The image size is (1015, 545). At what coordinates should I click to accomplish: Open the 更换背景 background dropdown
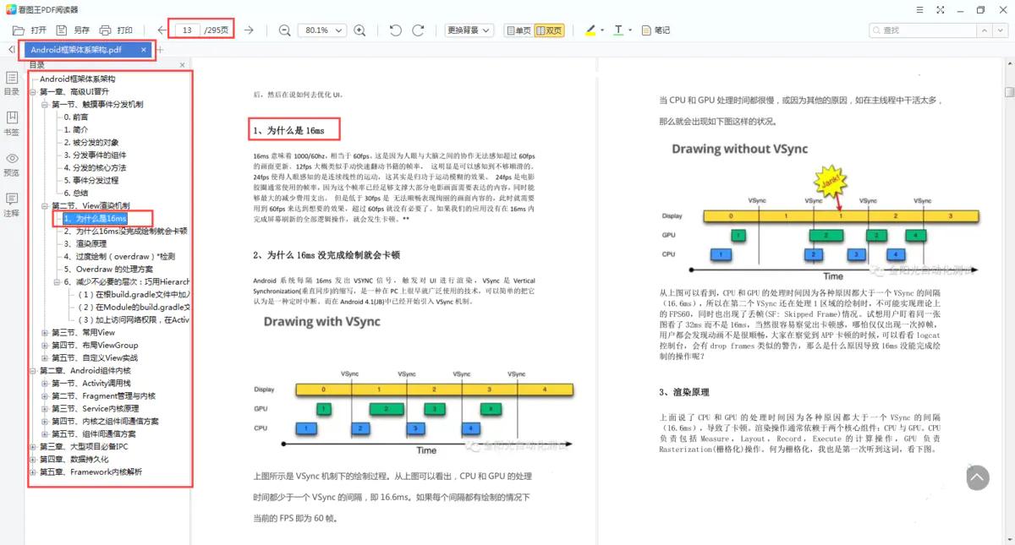[469, 30]
